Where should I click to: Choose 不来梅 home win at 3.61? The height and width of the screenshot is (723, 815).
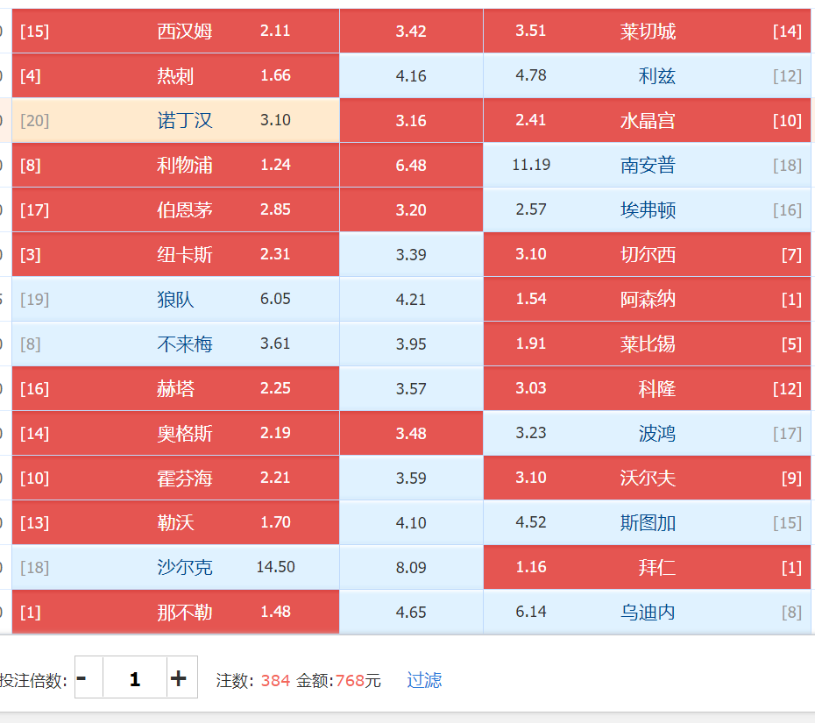[175, 344]
